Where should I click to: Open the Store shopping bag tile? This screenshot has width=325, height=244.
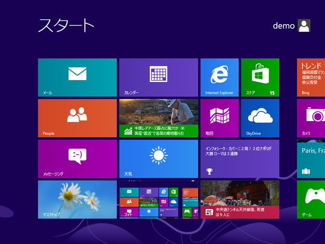[x=260, y=77]
